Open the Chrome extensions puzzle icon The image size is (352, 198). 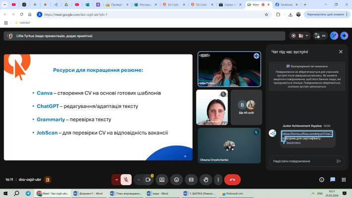point(278,14)
